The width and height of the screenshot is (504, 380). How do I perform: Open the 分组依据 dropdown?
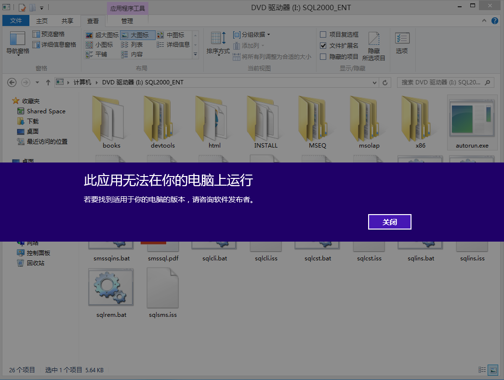(x=252, y=35)
